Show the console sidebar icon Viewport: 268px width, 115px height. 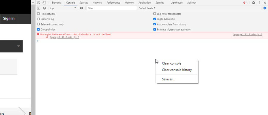coord(39,8)
